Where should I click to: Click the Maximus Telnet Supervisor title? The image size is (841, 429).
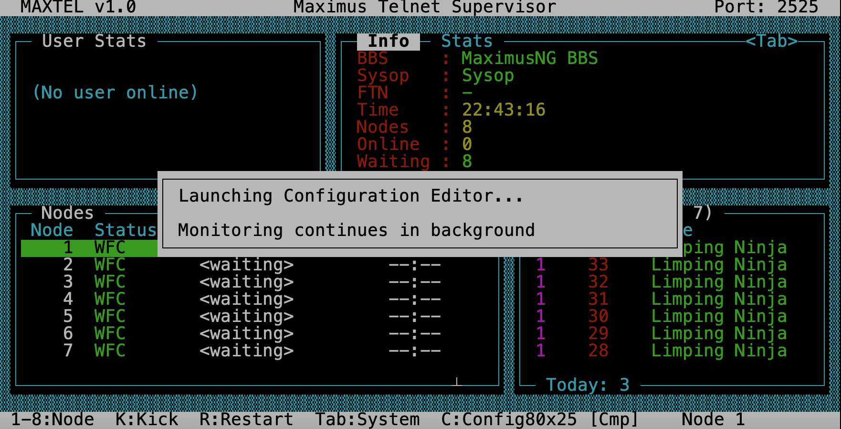tap(425, 7)
